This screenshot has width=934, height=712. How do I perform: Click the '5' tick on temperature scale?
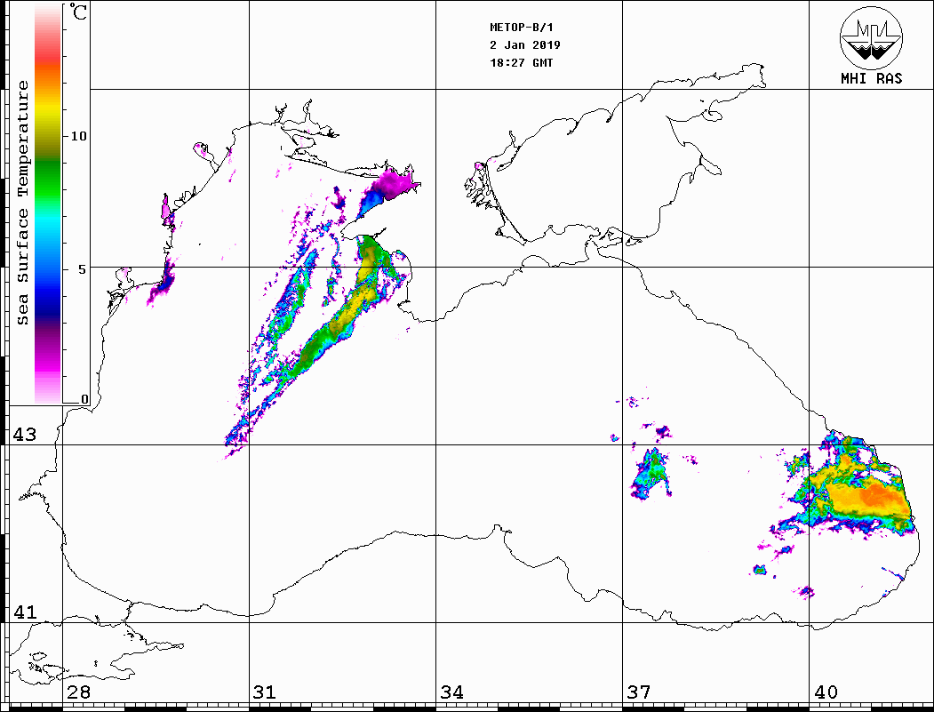coord(82,269)
